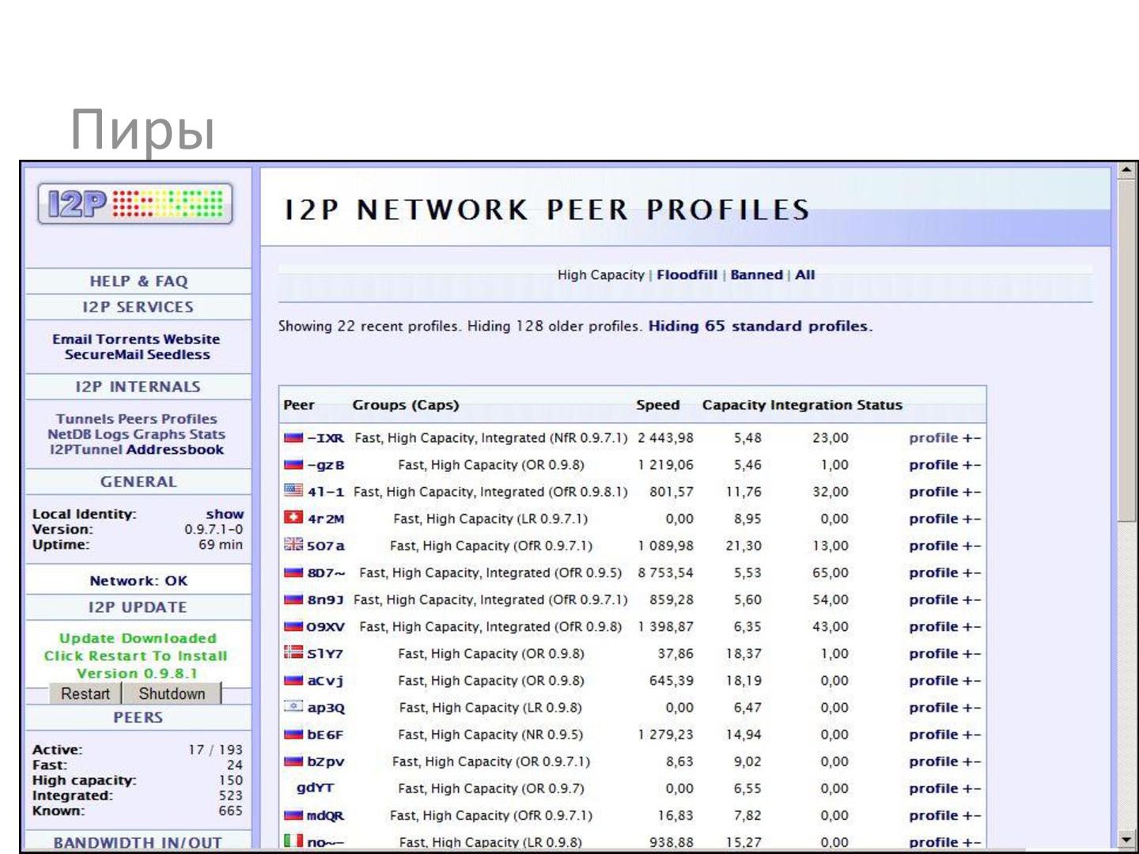The height and width of the screenshot is (854, 1139).
Task: Open the Stats link
Action: click(x=207, y=434)
